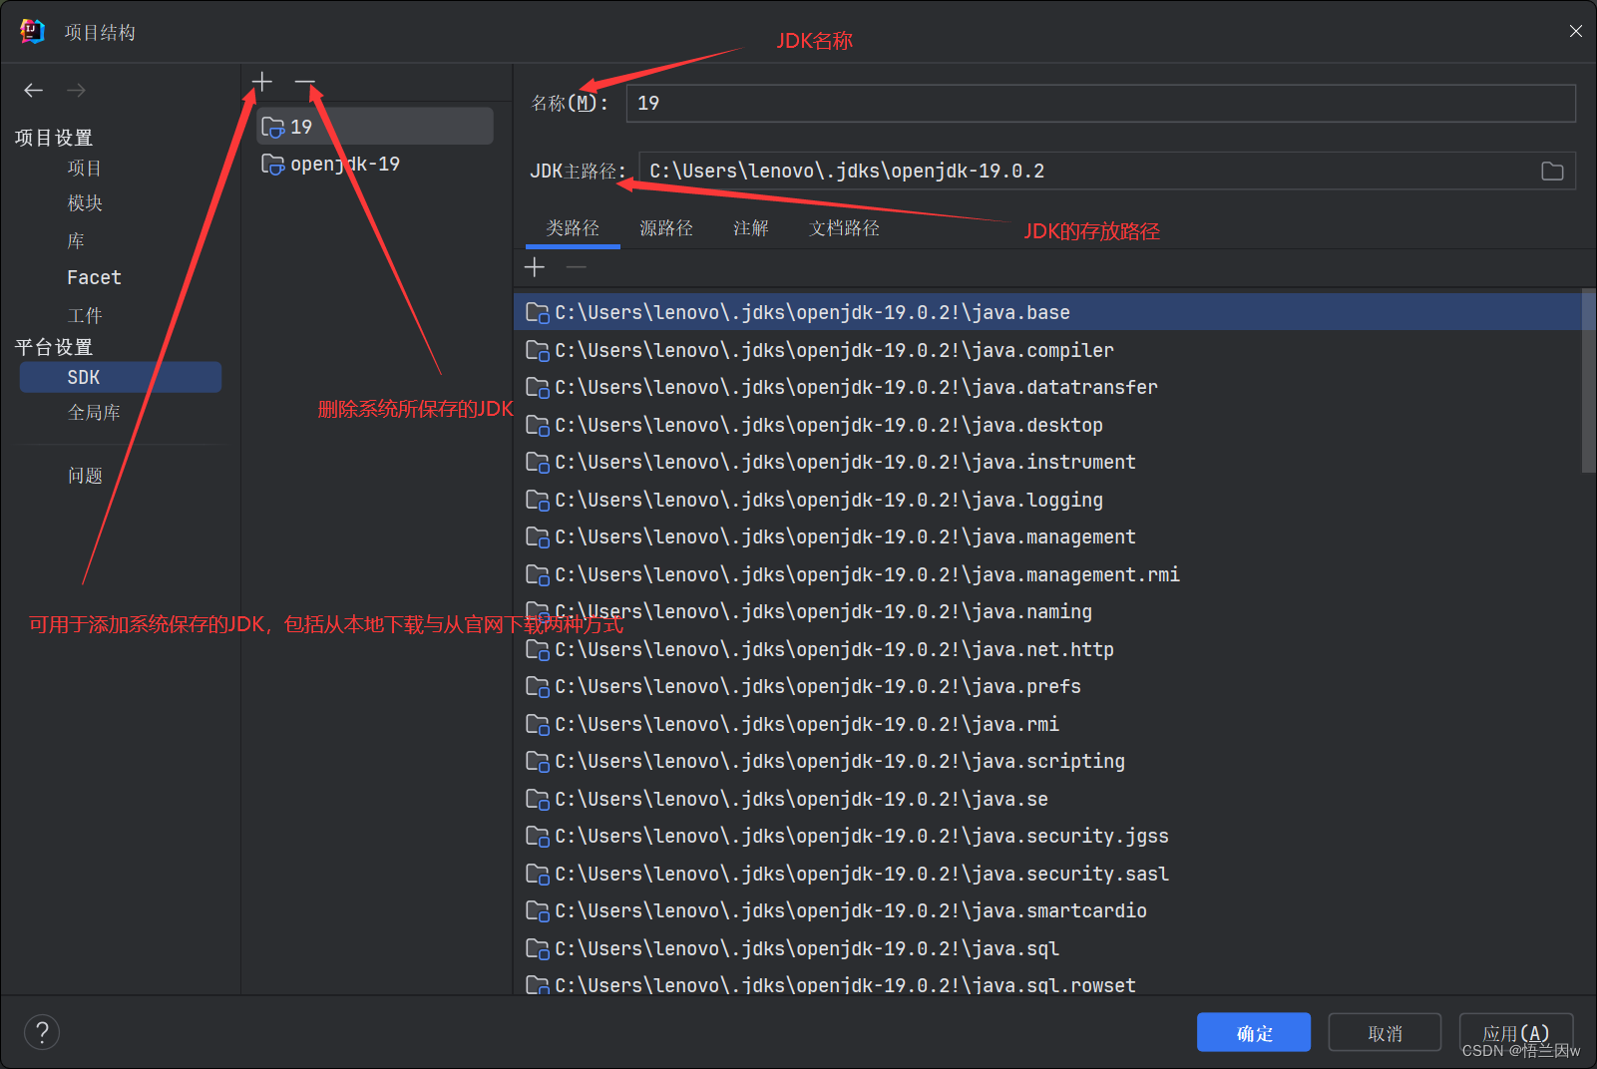This screenshot has height=1069, width=1597.
Task: Open the 全局库 settings page
Action: (x=94, y=413)
